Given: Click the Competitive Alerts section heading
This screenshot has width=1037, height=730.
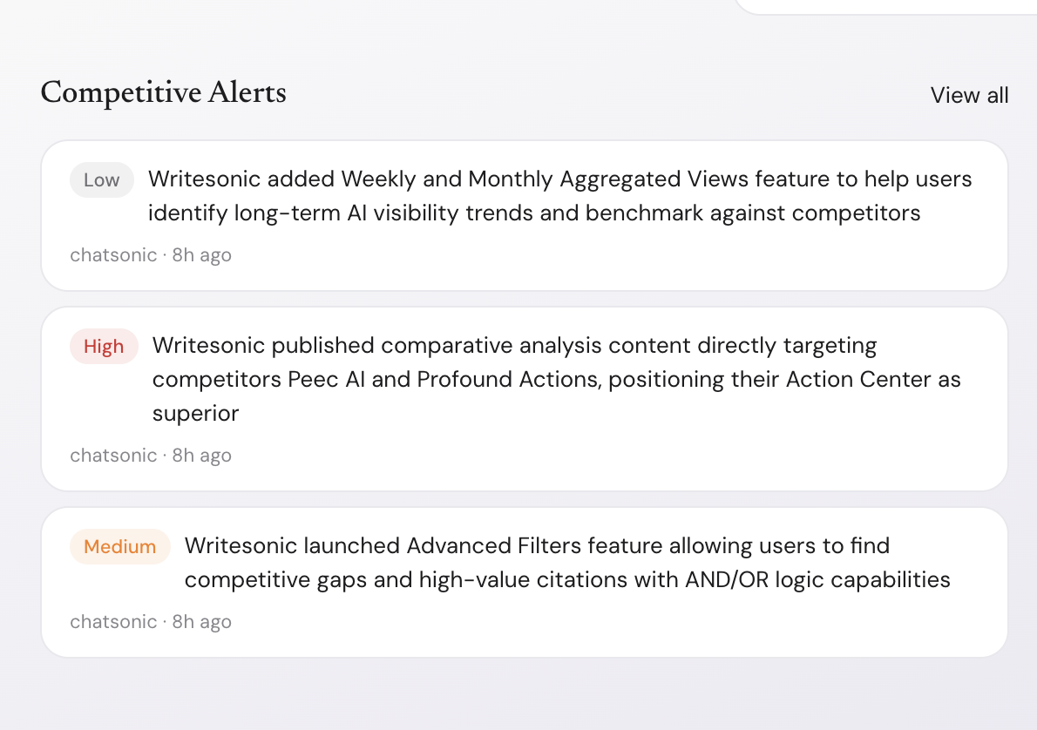Looking at the screenshot, I should (163, 92).
